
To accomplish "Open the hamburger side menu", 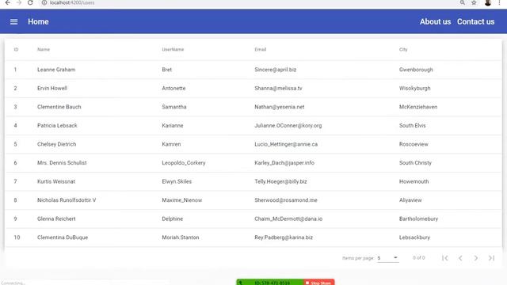I will point(14,21).
